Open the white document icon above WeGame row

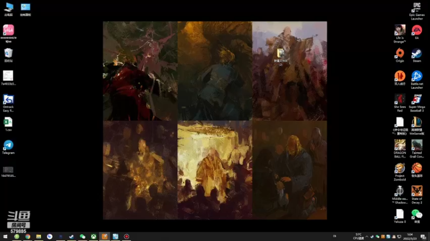tap(399, 126)
